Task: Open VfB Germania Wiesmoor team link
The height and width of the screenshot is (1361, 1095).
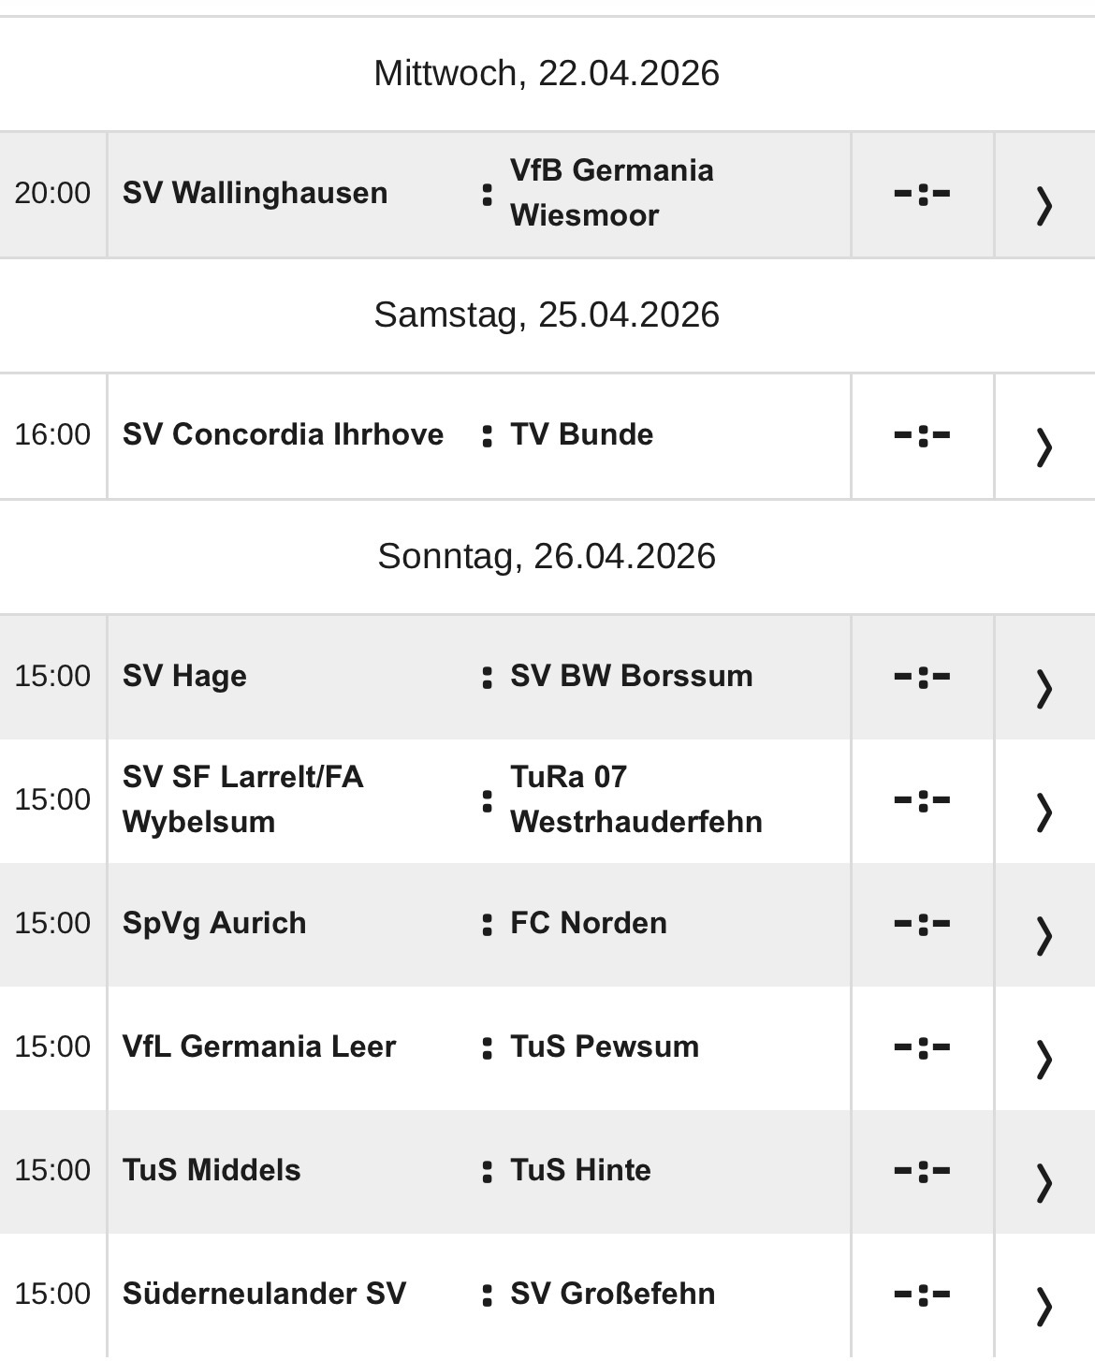Action: pos(611,193)
